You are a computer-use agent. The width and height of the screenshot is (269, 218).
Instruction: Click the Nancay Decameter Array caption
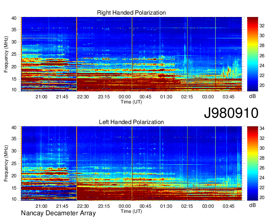pos(58,213)
